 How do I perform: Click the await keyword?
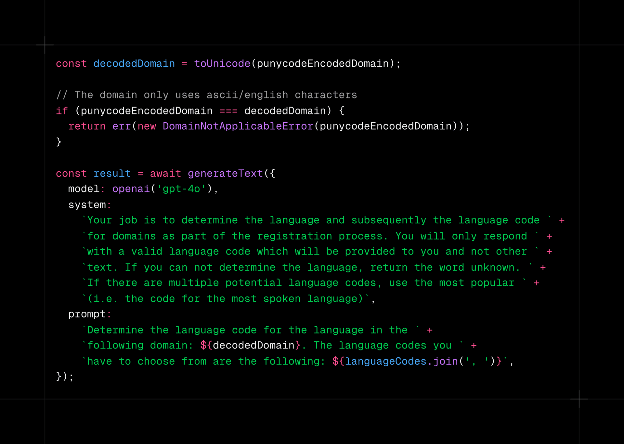pyautogui.click(x=165, y=174)
